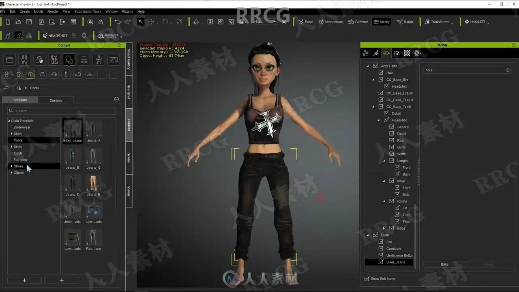519x292 pixels.
Task: Click the Conform toolbar button
Action: [x=358, y=22]
